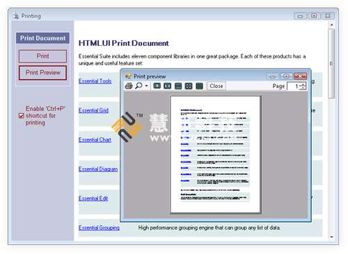Click the Page number field
The image size is (348, 254).
click(294, 86)
